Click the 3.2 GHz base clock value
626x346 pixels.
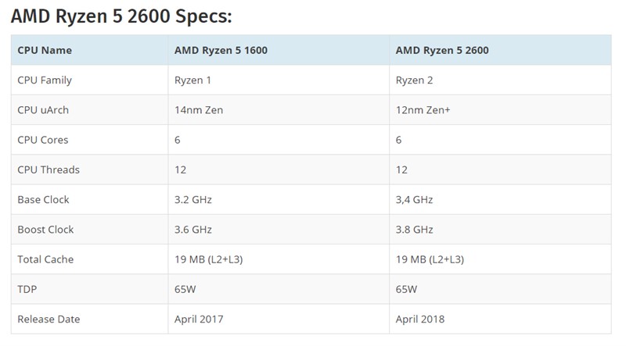(192, 200)
